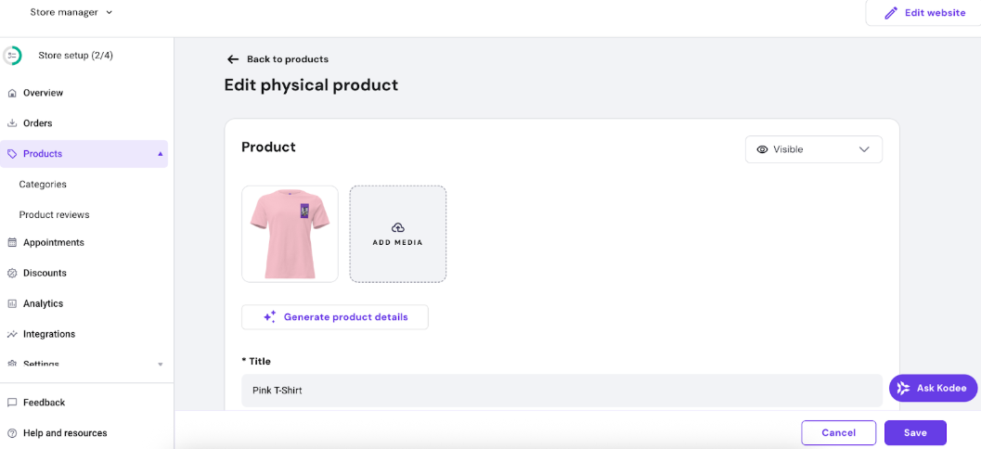Click the back arrow next to Back to products

pyautogui.click(x=233, y=59)
